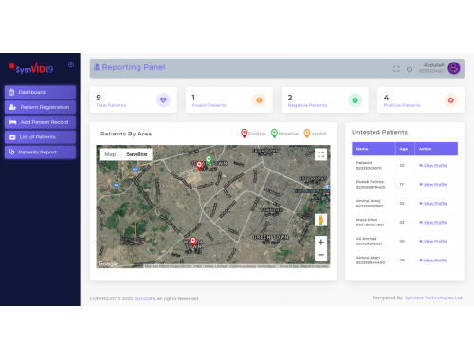Viewport: 474px width, 360px height.
Task: Open the List of Patients page
Action: click(40, 137)
